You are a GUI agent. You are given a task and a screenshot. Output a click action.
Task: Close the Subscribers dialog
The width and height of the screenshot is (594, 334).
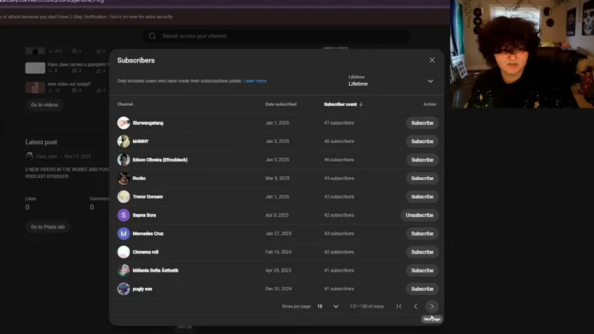(432, 60)
